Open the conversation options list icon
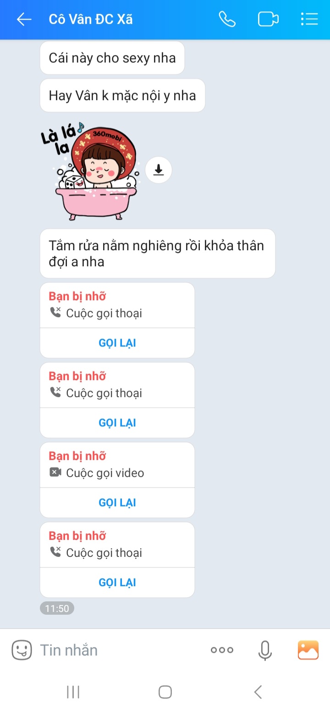The width and height of the screenshot is (330, 712). coord(309,19)
